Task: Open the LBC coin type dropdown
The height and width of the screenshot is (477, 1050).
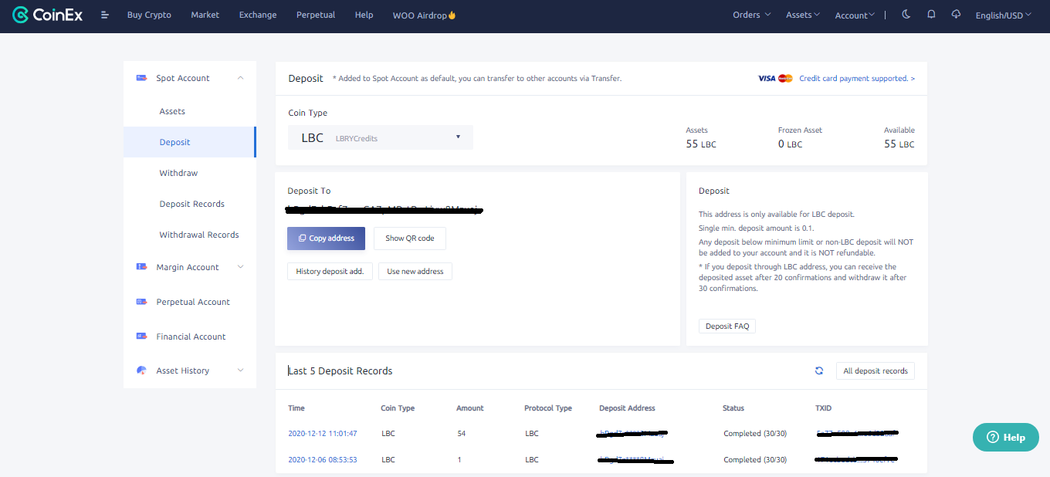Action: tap(381, 137)
